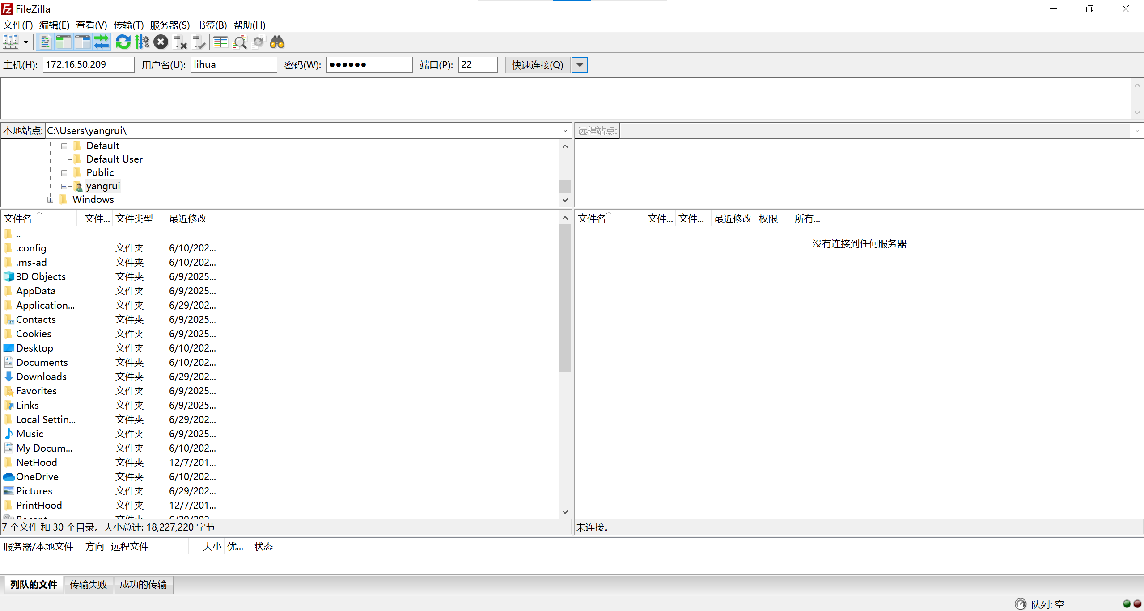Click the 最近修改 local column header

188,218
